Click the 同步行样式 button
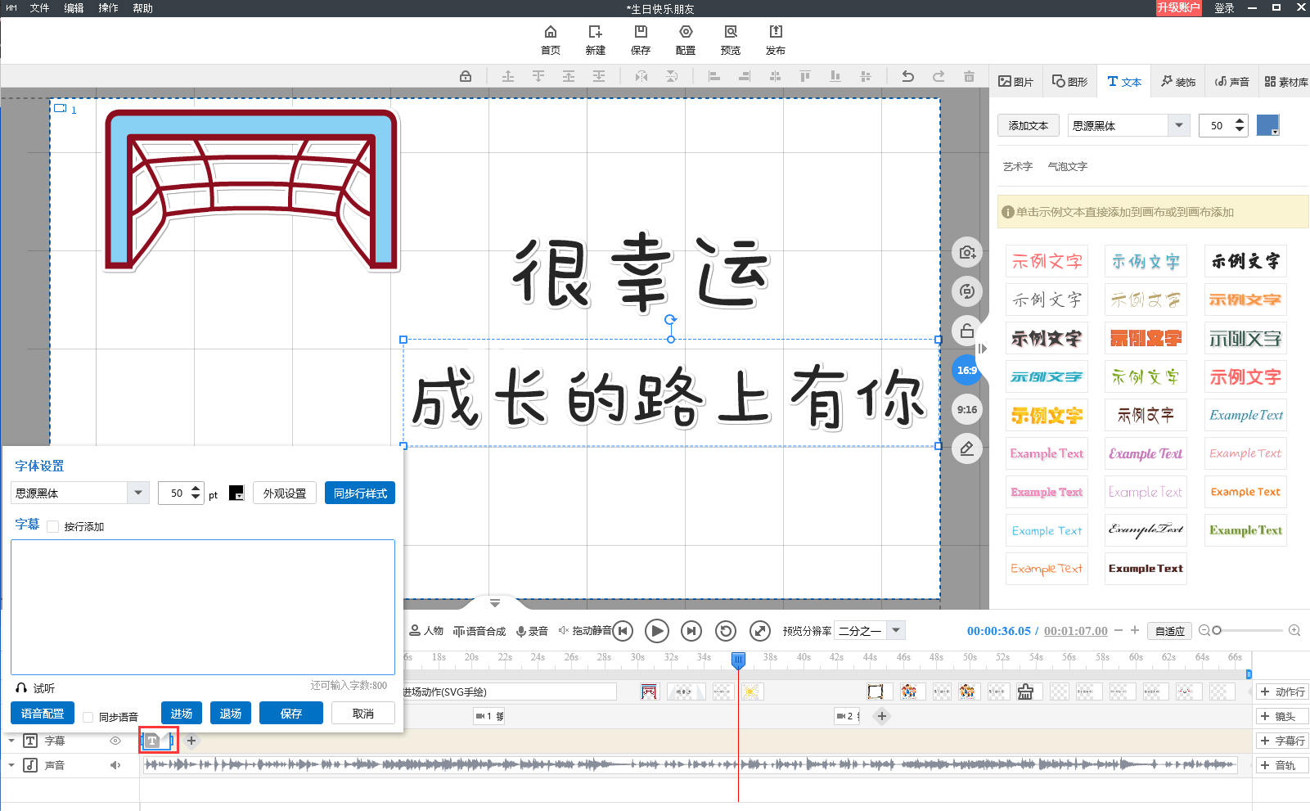This screenshot has height=811, width=1310. pyautogui.click(x=360, y=493)
